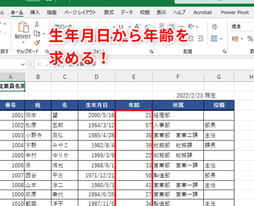Expand the Merge cells dropdown arrow
The width and height of the screenshot is (254, 206).
[221, 39]
